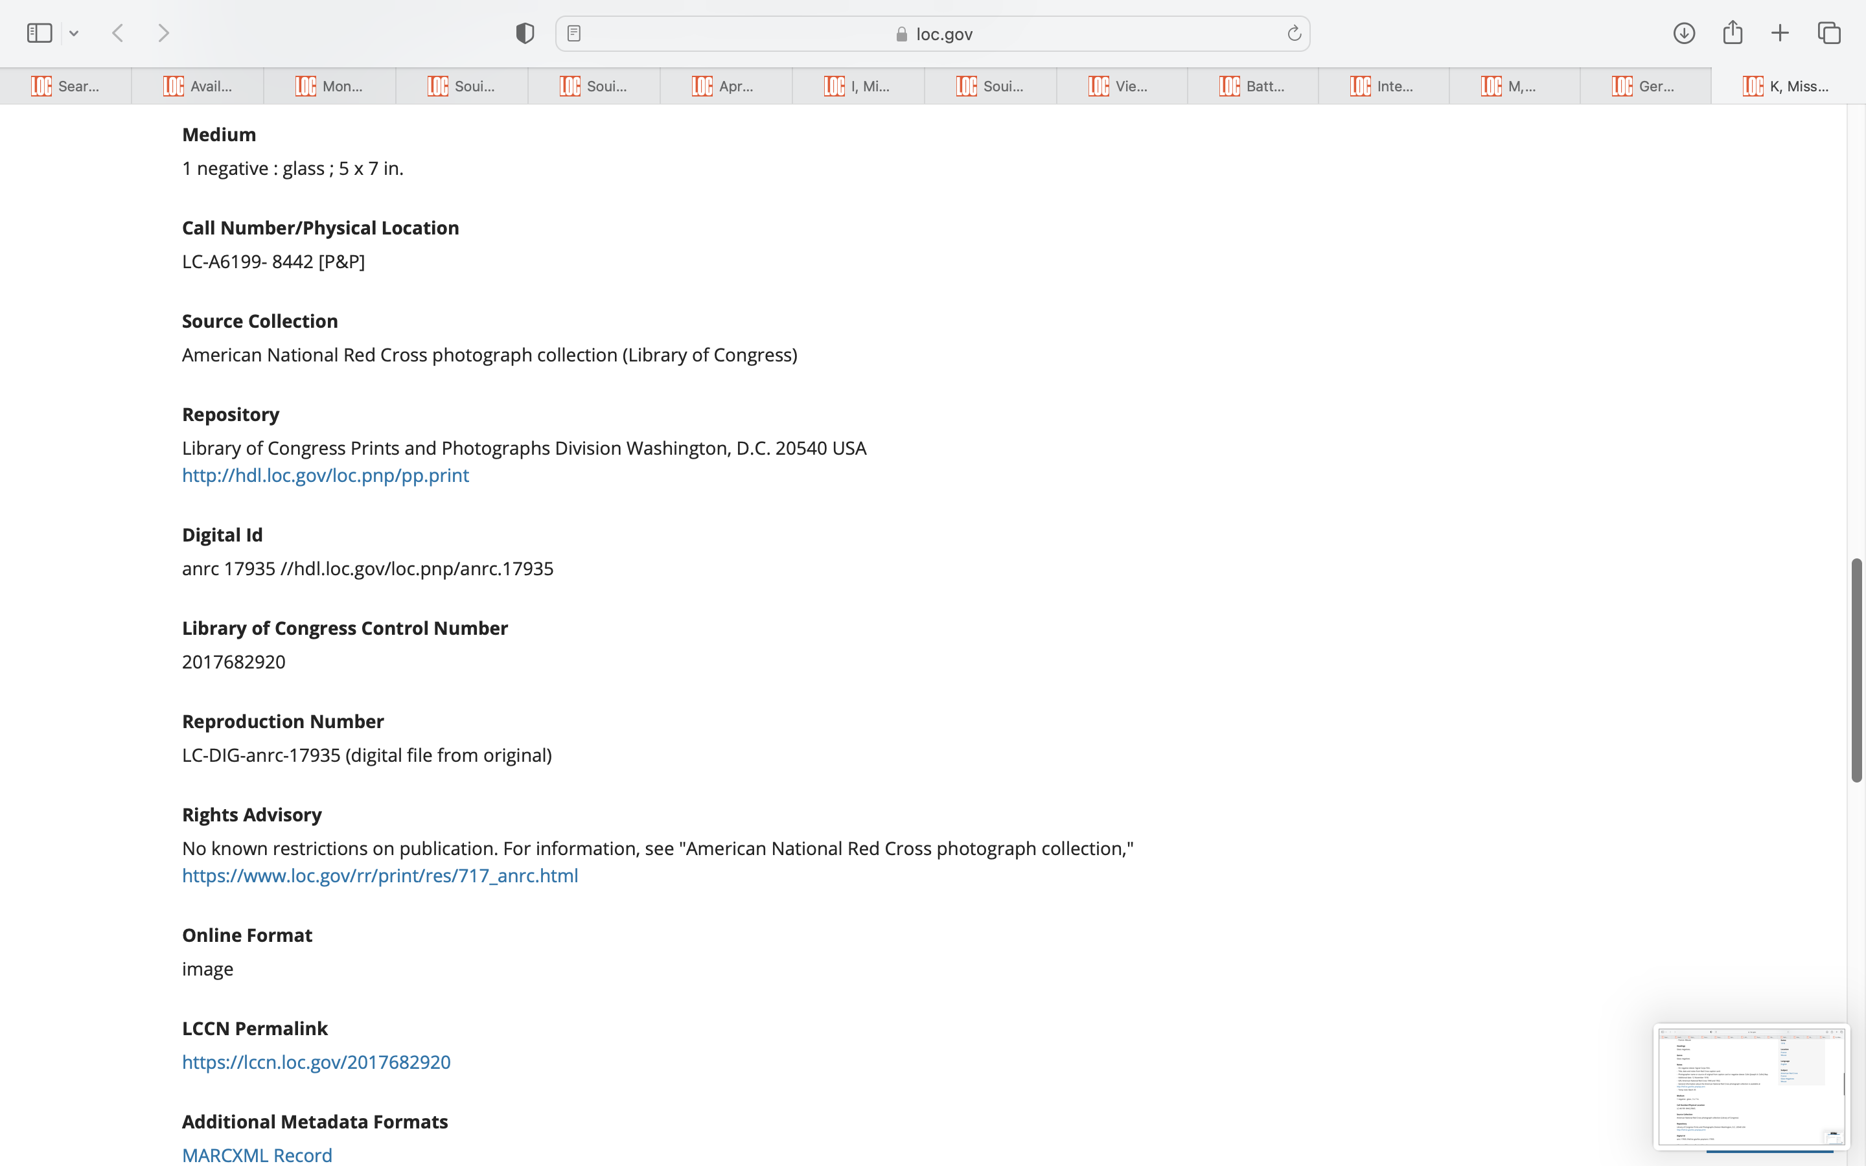Toggle the Safari sidebar button

click(40, 33)
